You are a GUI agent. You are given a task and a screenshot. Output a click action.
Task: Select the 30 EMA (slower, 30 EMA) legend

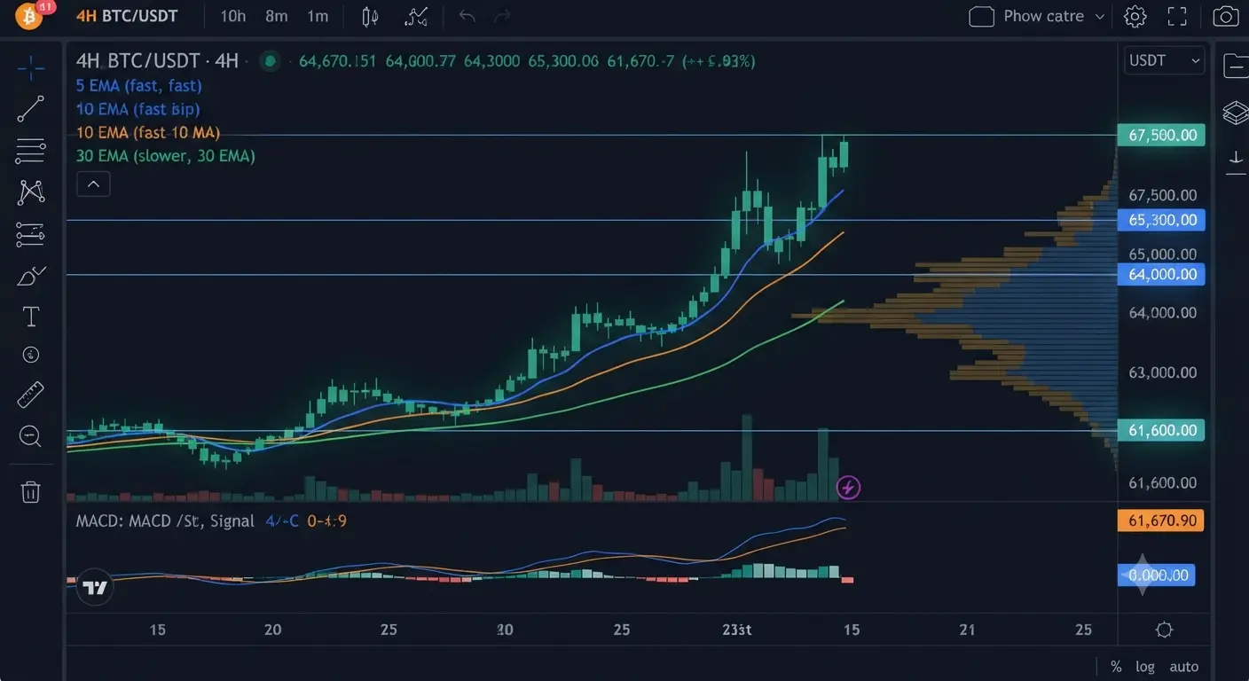(x=166, y=156)
